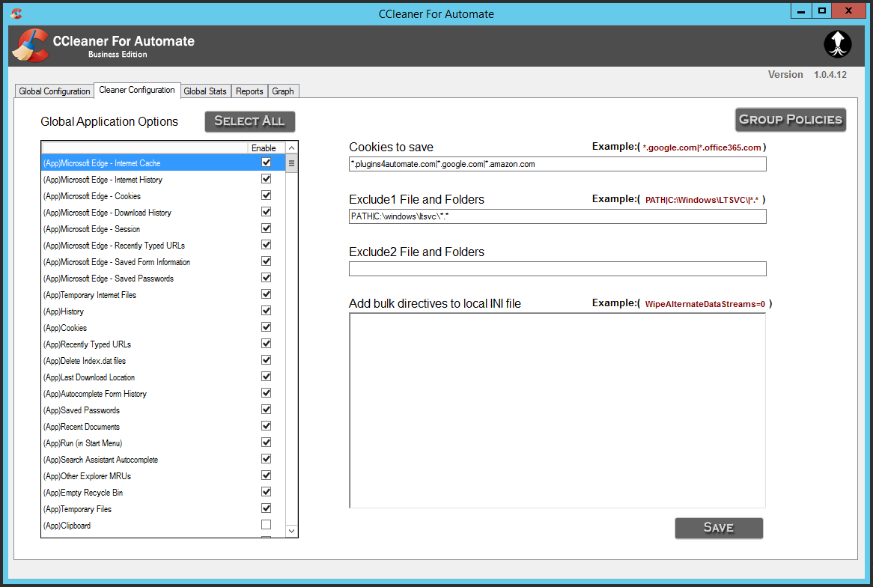Viewport: 873px width, 587px height.
Task: Click the list scroll down arrow
Action: coord(291,531)
